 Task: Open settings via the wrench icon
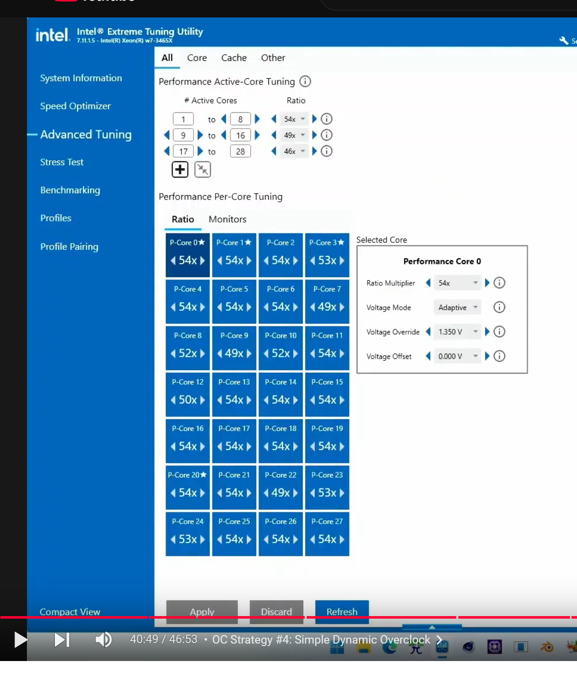[564, 41]
